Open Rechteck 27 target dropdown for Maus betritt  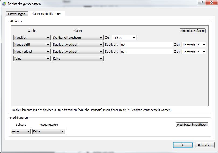194,45
